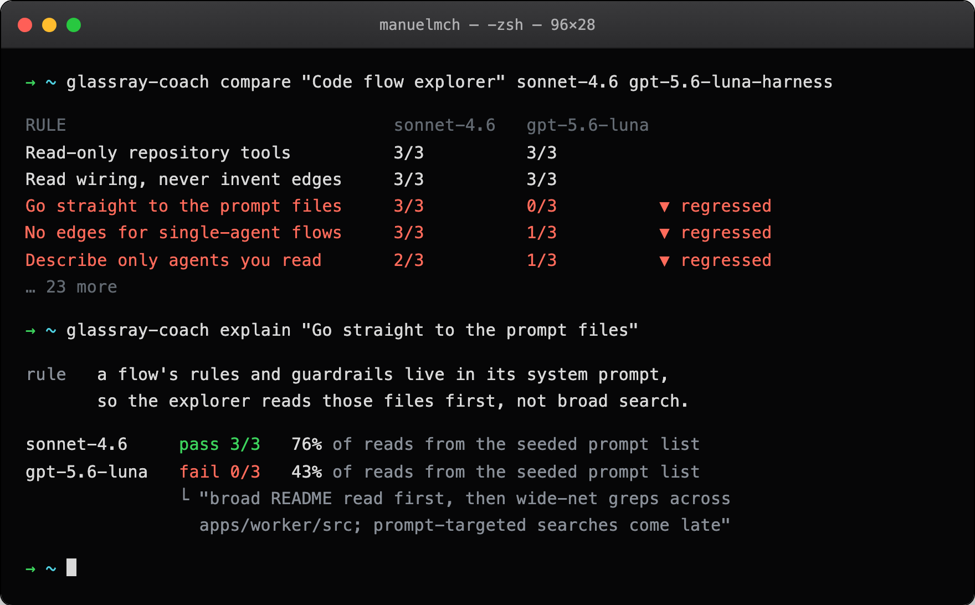Viewport: 975px width, 605px height.
Task: Click the gpt-5.6-luna column header
Action: tap(587, 125)
